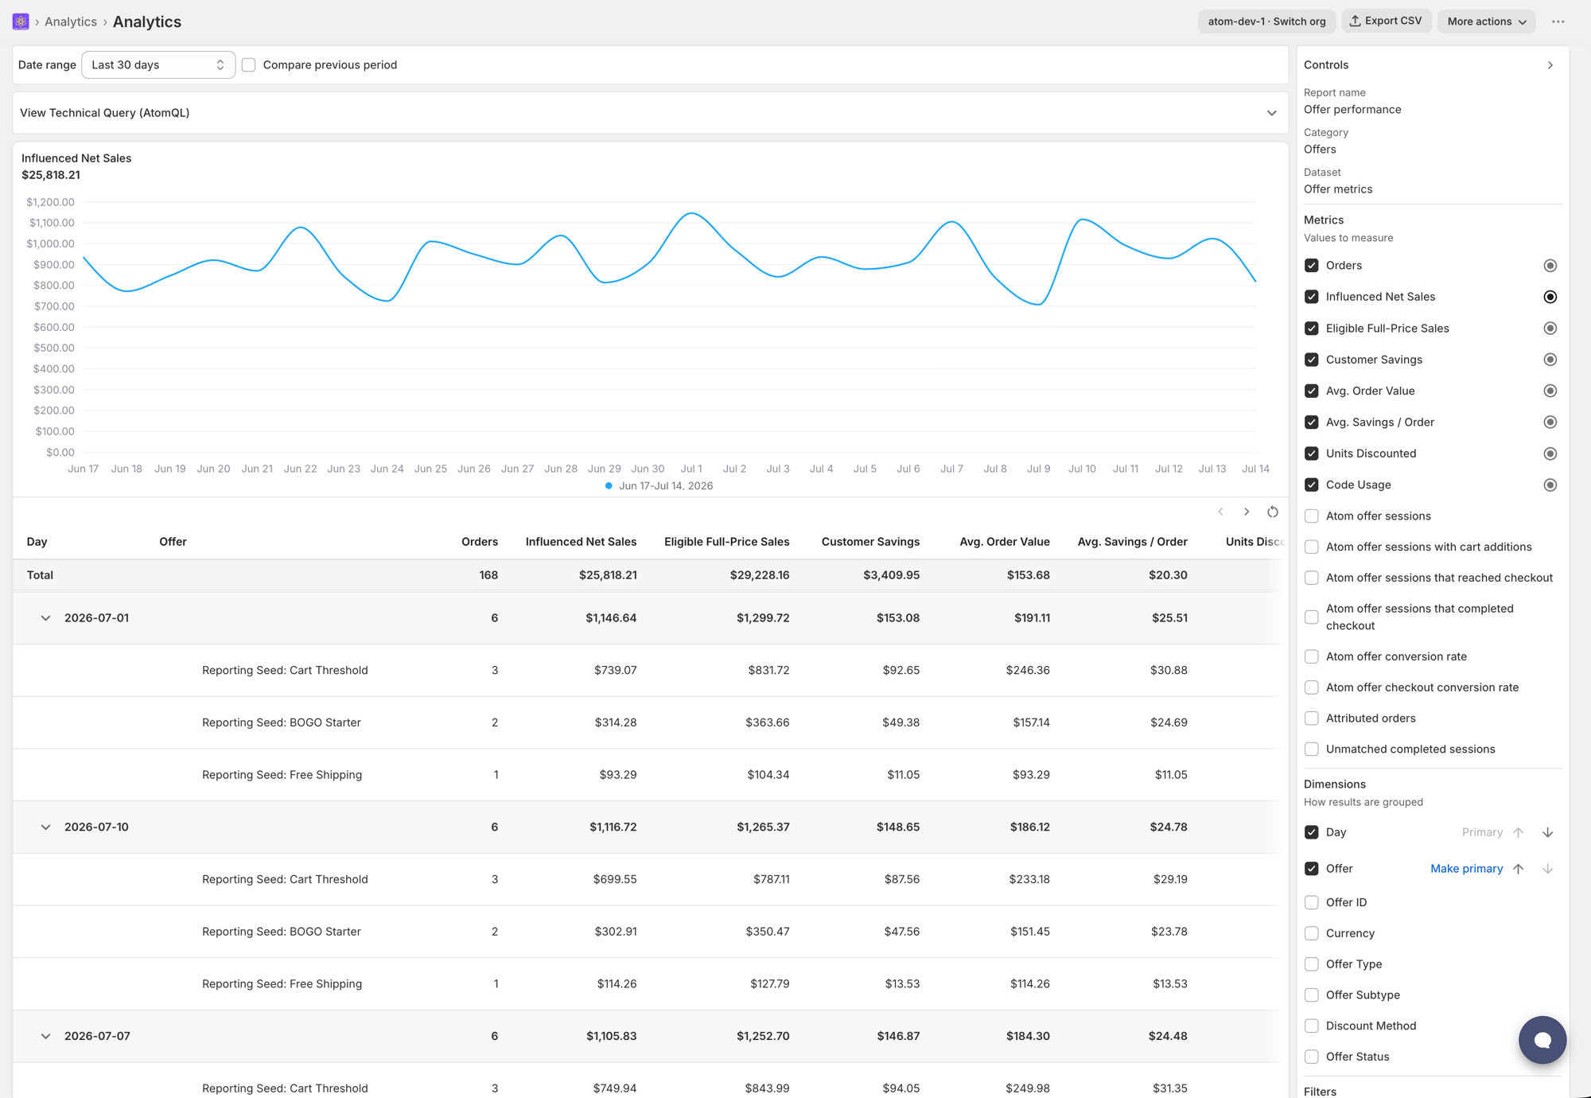
Task: Sort by Avg. Order Value column
Action: [x=1005, y=542]
